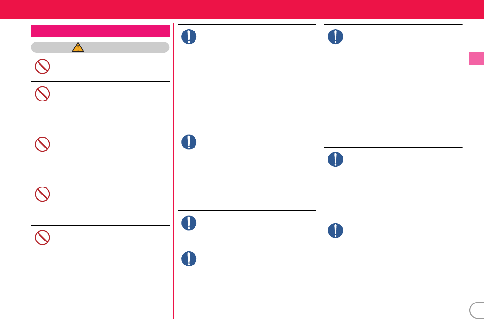
Task: Click the pink vertical divider between left and middle columns
Action: [174, 171]
